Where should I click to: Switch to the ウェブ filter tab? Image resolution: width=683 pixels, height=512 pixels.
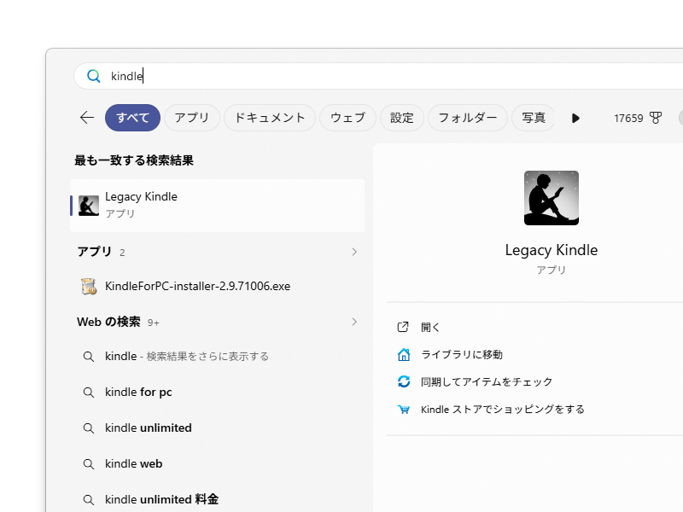(347, 118)
